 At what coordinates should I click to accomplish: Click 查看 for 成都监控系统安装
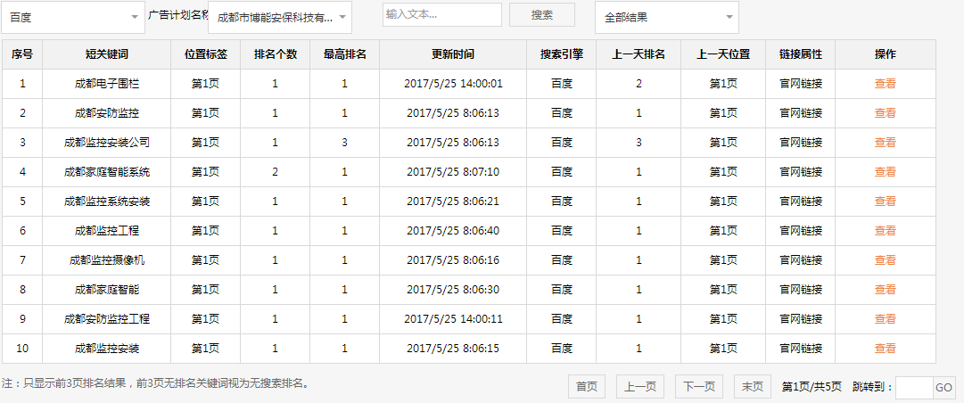[x=885, y=201]
